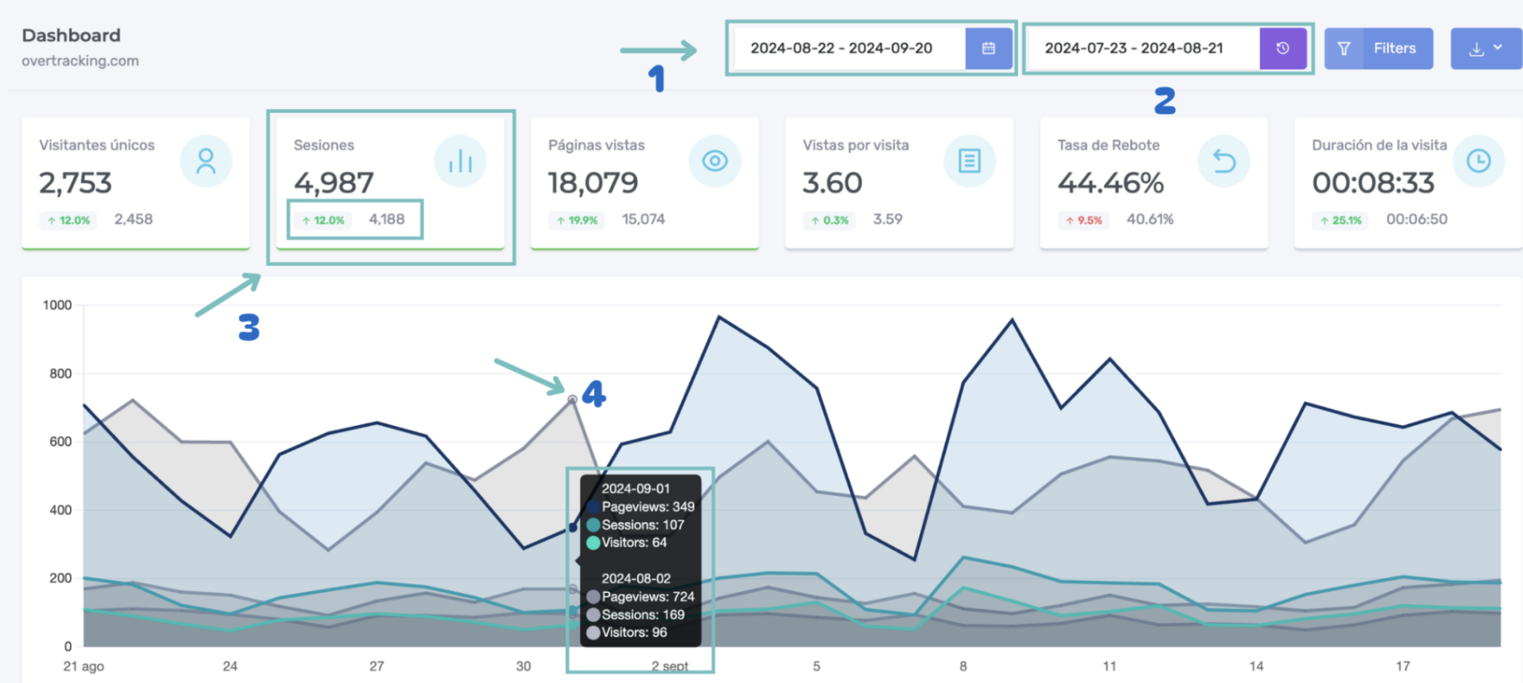
Task: Click the eye icon on Páginas vistas card
Action: click(x=715, y=161)
